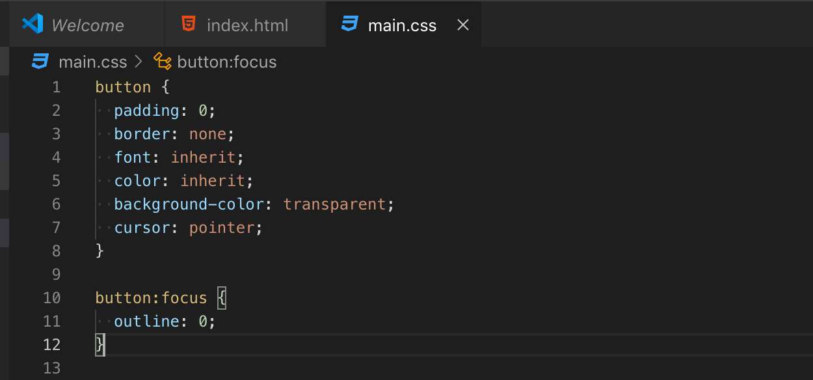Click the button:focus selector symbol icon in the breadcrumb
Viewport: 813px width, 380px height.
tap(162, 62)
